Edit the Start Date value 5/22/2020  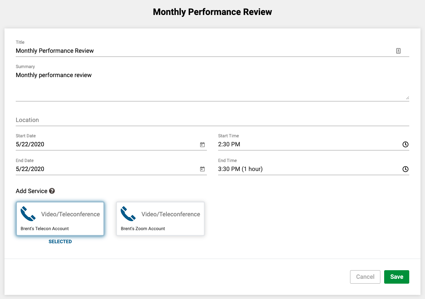(30, 144)
